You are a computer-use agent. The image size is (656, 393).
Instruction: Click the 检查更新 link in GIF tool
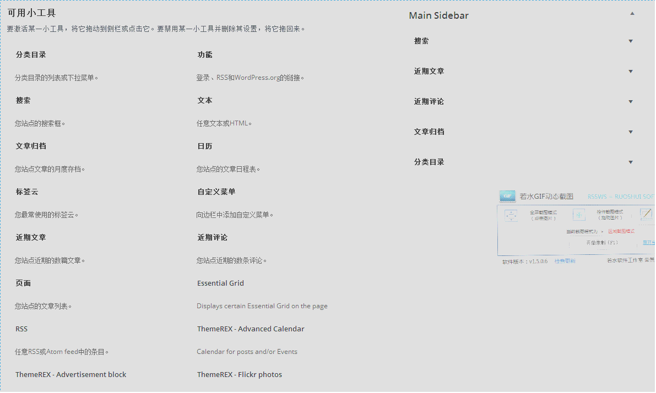(565, 261)
